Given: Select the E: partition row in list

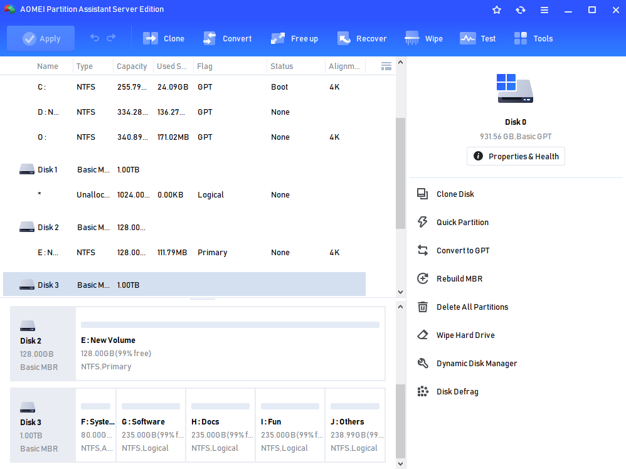Looking at the screenshot, I should tap(184, 253).
